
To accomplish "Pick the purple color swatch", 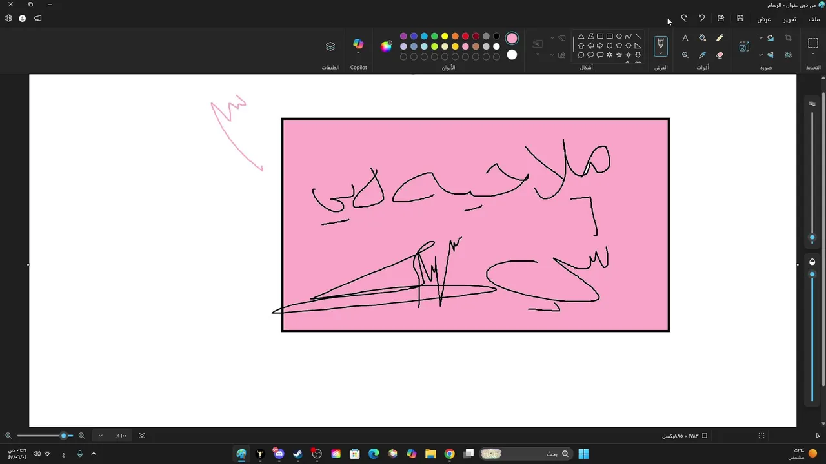I will click(x=403, y=36).
